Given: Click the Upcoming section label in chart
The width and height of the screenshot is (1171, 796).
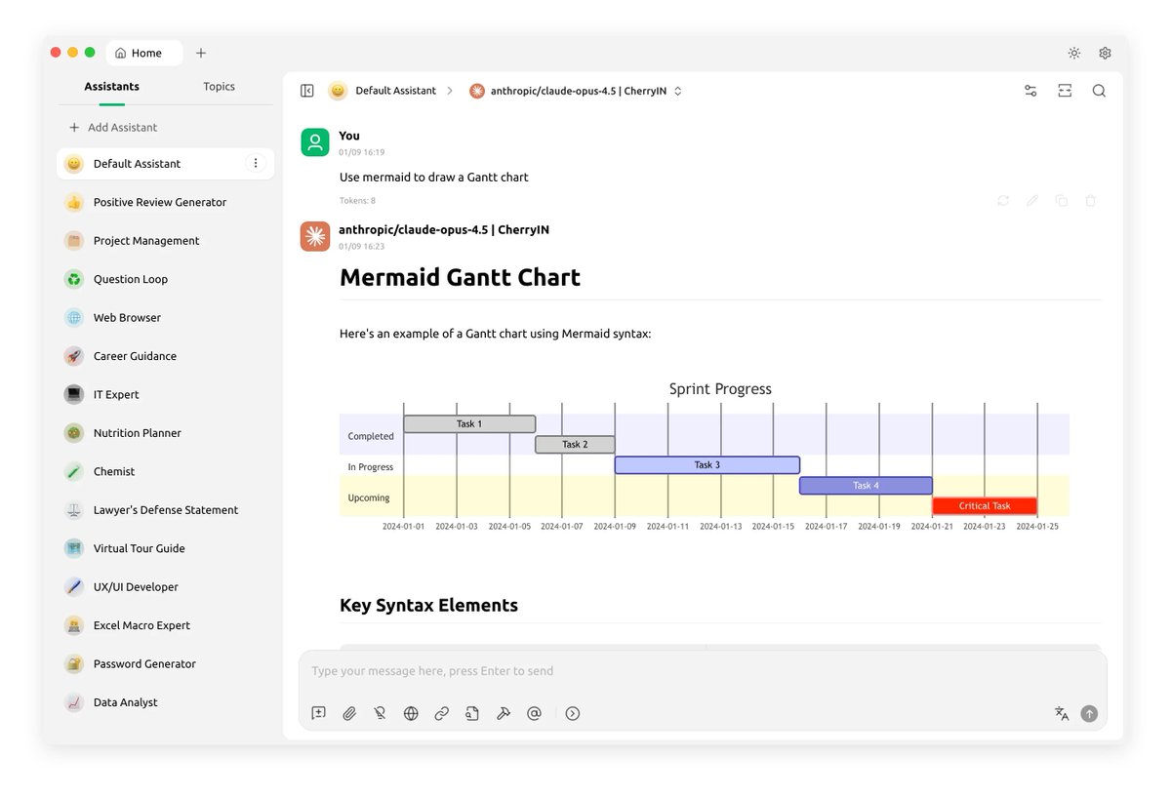Looking at the screenshot, I should (x=369, y=498).
